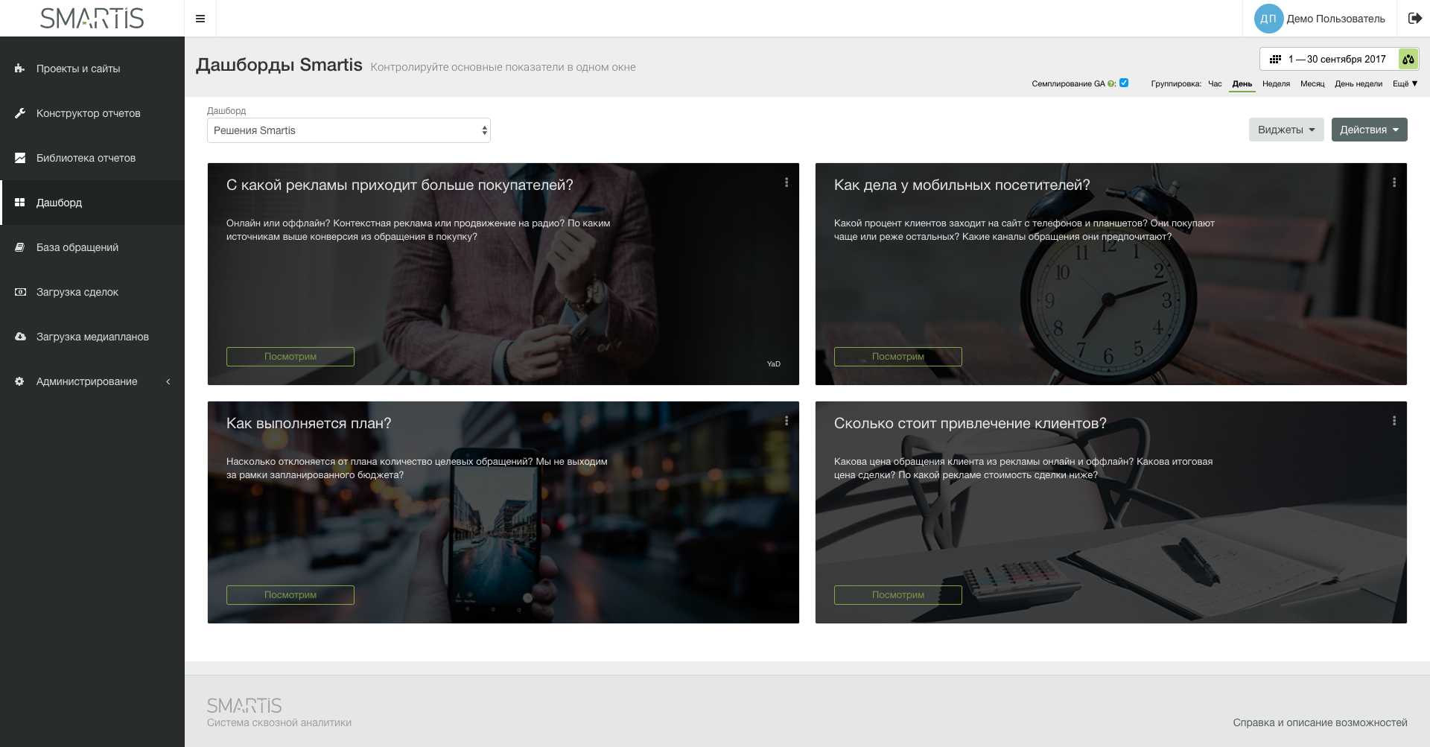Image resolution: width=1430 pixels, height=747 pixels.
Task: Click the green compare-periods droplets icon
Action: [1408, 59]
